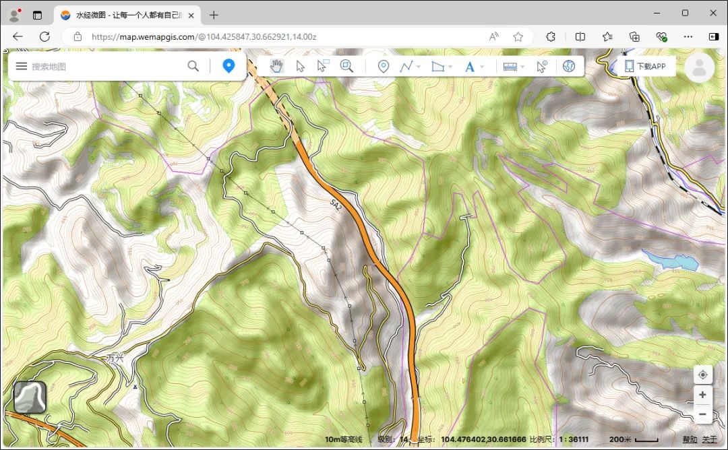Image resolution: width=728 pixels, height=450 pixels.
Task: Open browser settings ellipsis menu
Action: (688, 36)
